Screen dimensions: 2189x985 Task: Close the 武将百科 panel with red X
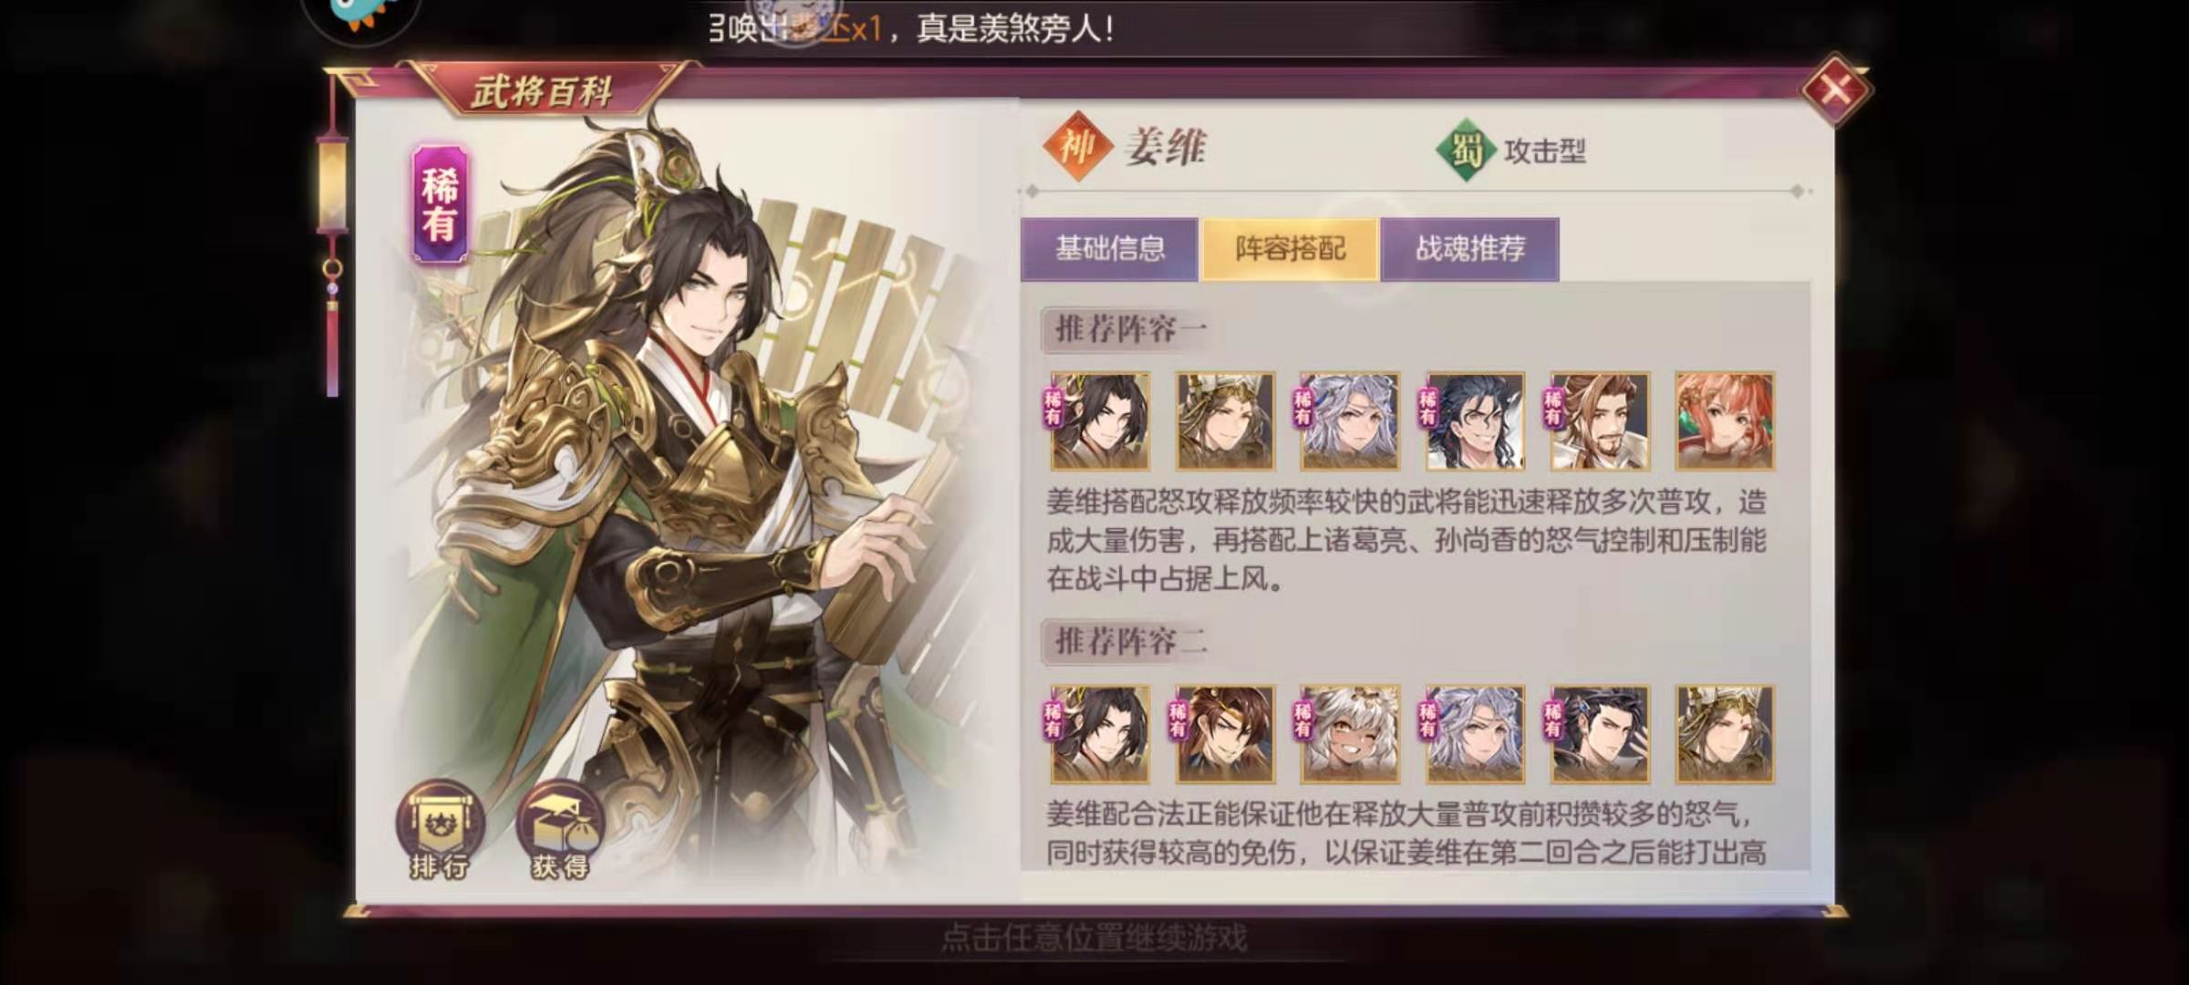point(1835,89)
